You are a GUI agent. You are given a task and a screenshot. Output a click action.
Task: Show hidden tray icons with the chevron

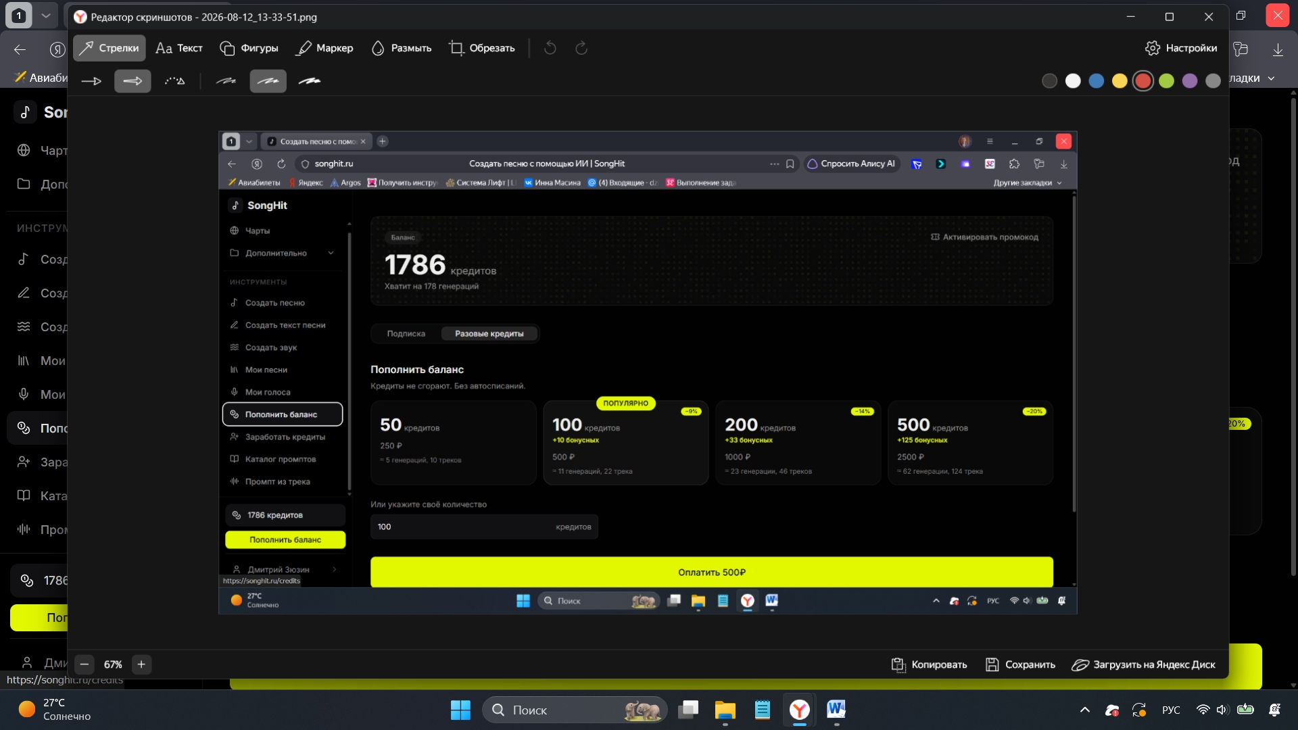point(1084,710)
